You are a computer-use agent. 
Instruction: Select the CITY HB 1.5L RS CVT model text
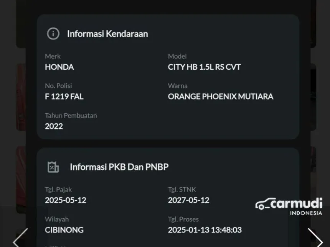(204, 67)
